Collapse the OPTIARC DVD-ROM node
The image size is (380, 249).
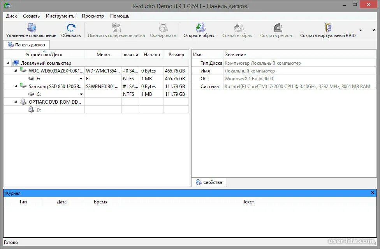click(x=16, y=102)
